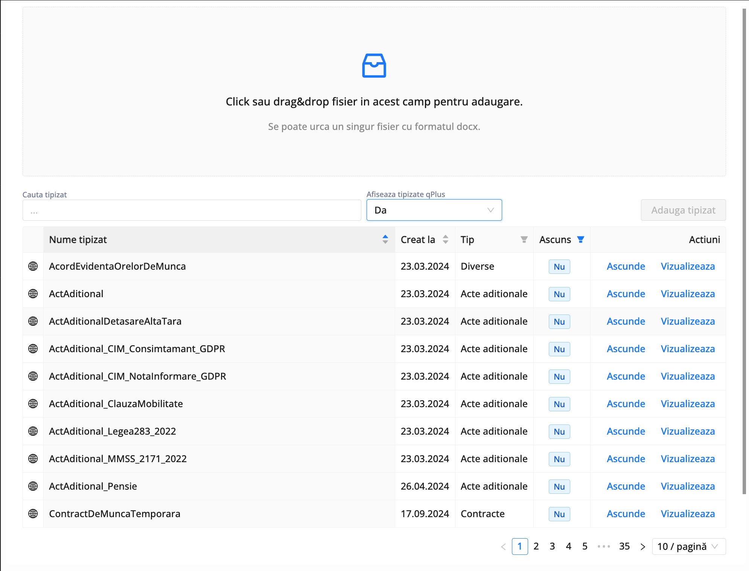Viewport: 749px width, 571px height.
Task: Click the vertical scrollbar on the right
Action: 744,251
